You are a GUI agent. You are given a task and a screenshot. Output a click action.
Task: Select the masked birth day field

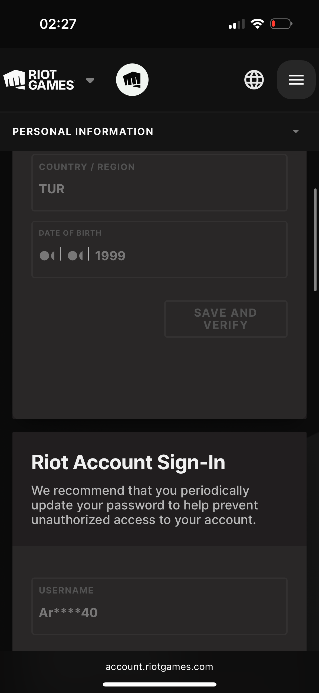click(47, 256)
